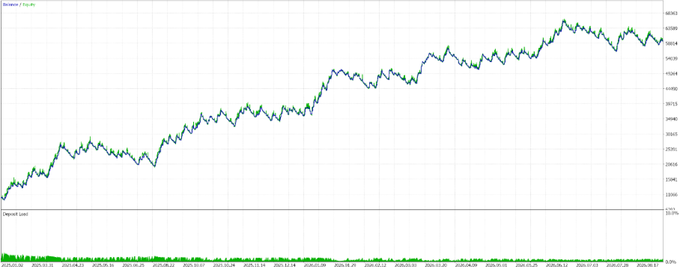The image size is (680, 269).
Task: Click the divider between chart and Deposit Load
Action: [x=332, y=210]
